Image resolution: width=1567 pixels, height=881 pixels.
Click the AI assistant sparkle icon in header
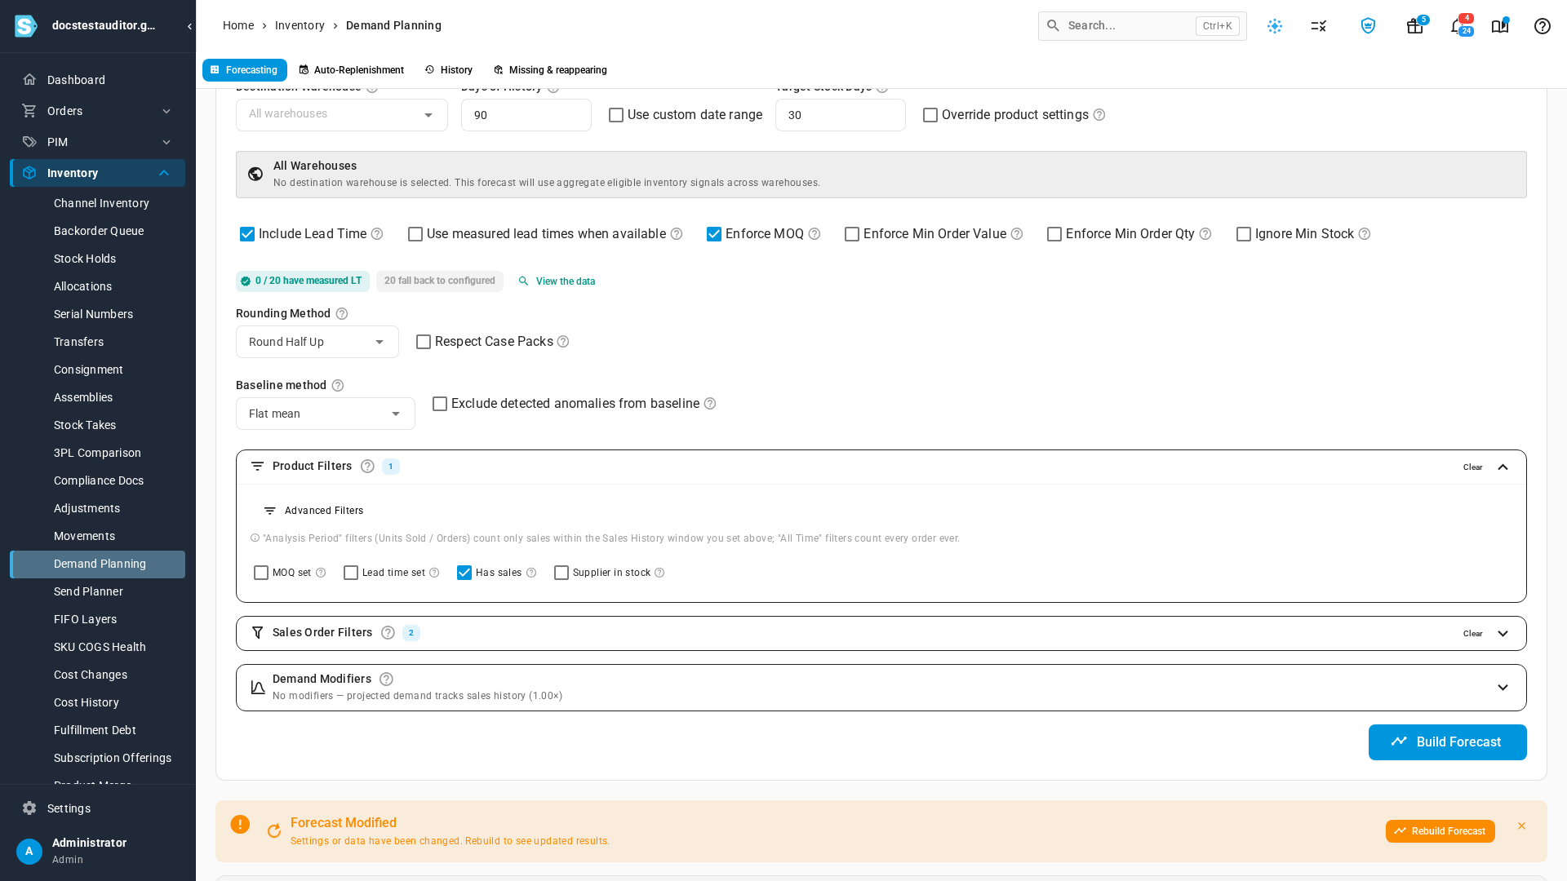[x=1275, y=26]
